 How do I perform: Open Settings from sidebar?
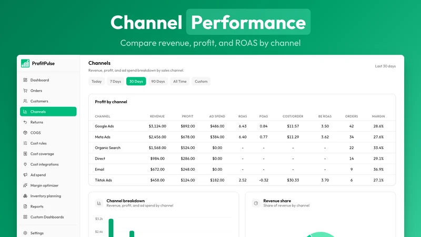(48, 233)
